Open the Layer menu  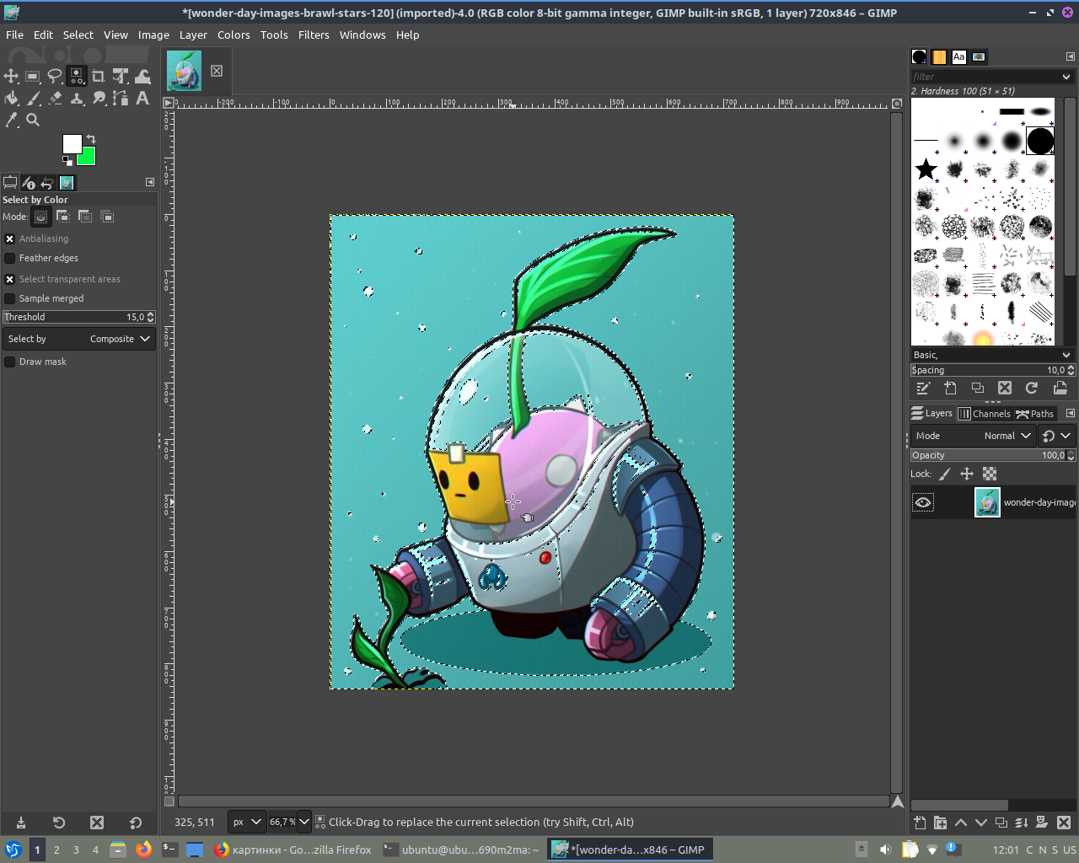(193, 35)
